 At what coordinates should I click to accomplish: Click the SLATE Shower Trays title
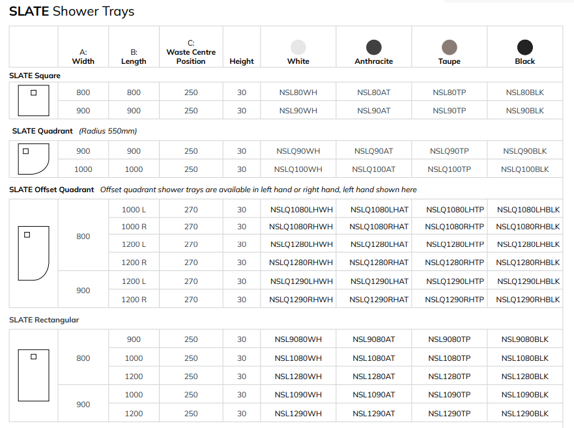(x=72, y=12)
